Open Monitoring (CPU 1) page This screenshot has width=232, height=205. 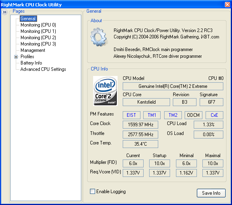coord(38,31)
